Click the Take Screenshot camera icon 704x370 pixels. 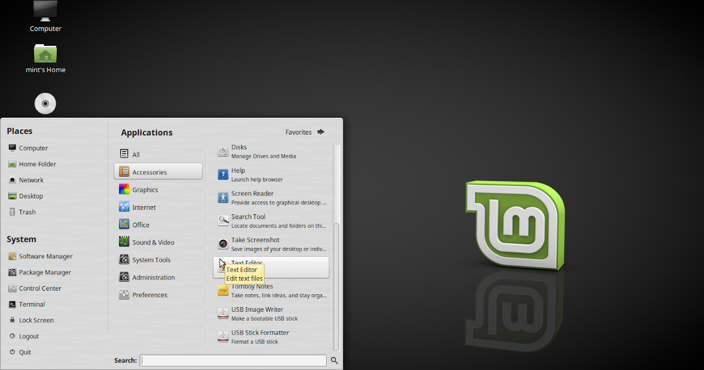[x=223, y=244]
